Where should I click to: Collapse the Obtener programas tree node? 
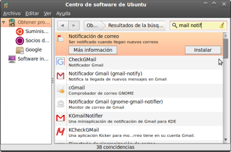[x=4, y=22]
